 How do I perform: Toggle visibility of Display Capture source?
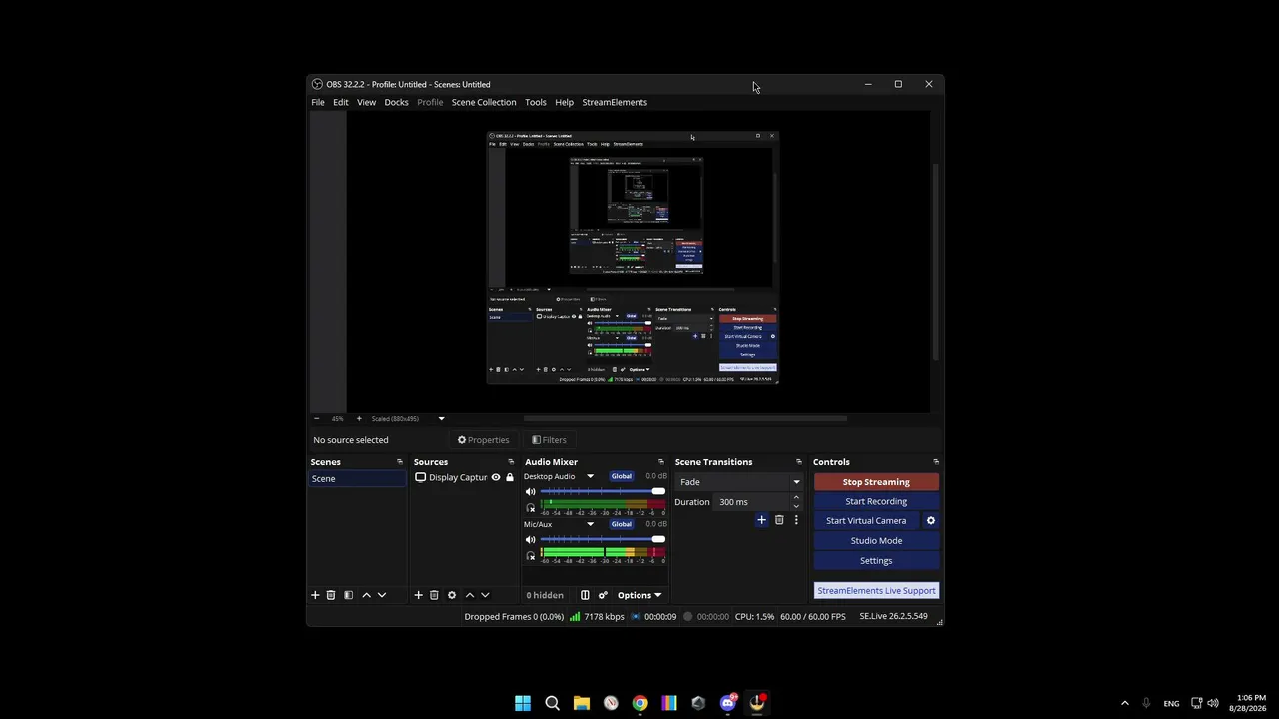496,478
